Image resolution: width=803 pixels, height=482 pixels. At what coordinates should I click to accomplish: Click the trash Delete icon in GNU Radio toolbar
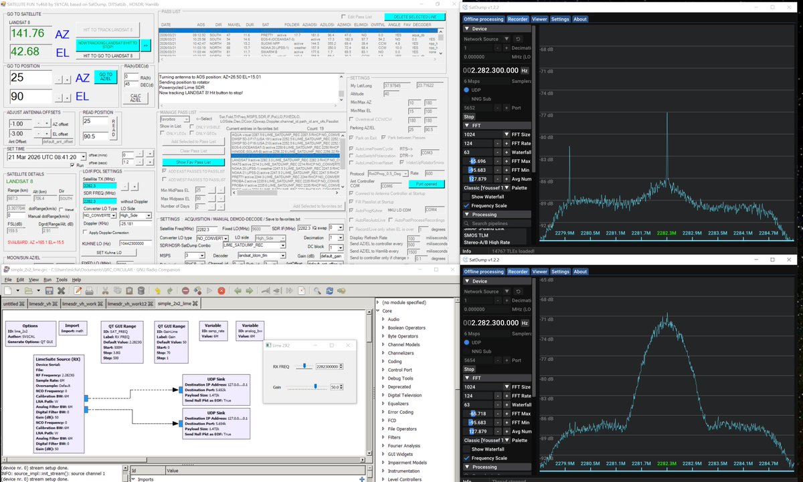(141, 291)
